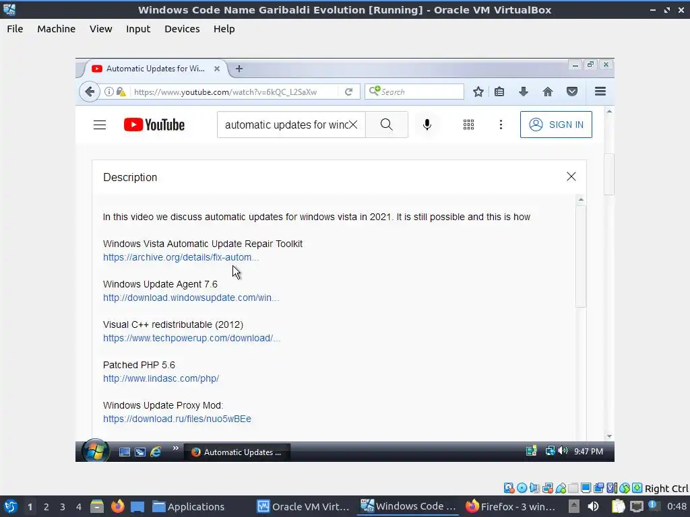Select Automatic Updates Vista taskbar button
The width and height of the screenshot is (690, 517).
point(237,452)
